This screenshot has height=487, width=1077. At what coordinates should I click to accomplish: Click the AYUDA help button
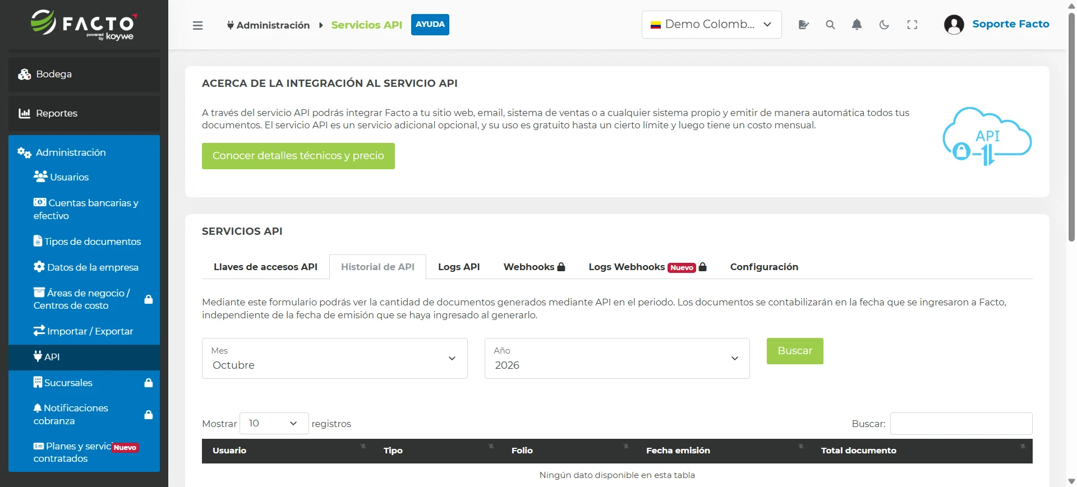point(430,25)
